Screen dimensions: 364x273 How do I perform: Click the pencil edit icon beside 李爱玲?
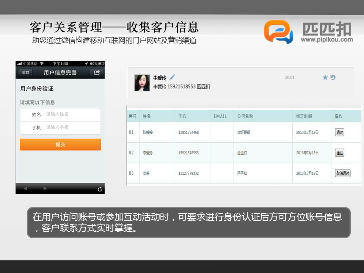[x=172, y=77]
